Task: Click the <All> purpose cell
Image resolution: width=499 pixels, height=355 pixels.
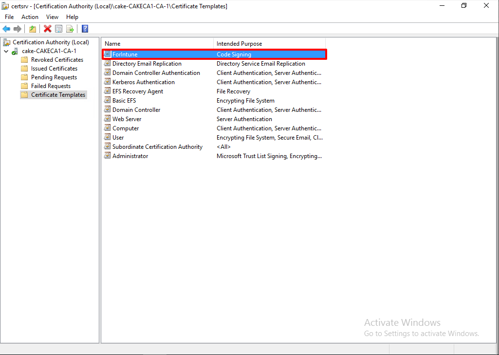Action: pyautogui.click(x=223, y=146)
